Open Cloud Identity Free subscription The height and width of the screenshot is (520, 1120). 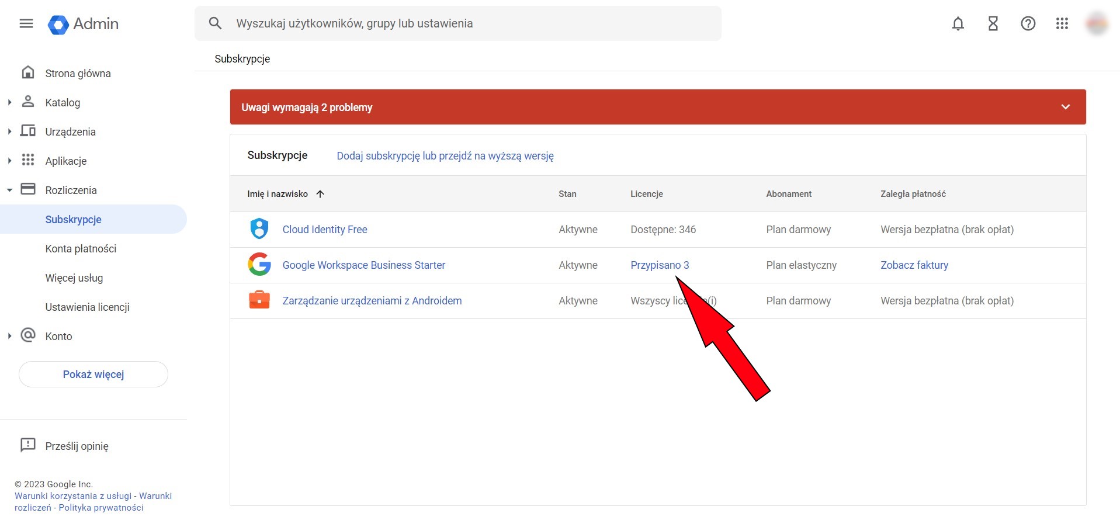[x=325, y=230]
